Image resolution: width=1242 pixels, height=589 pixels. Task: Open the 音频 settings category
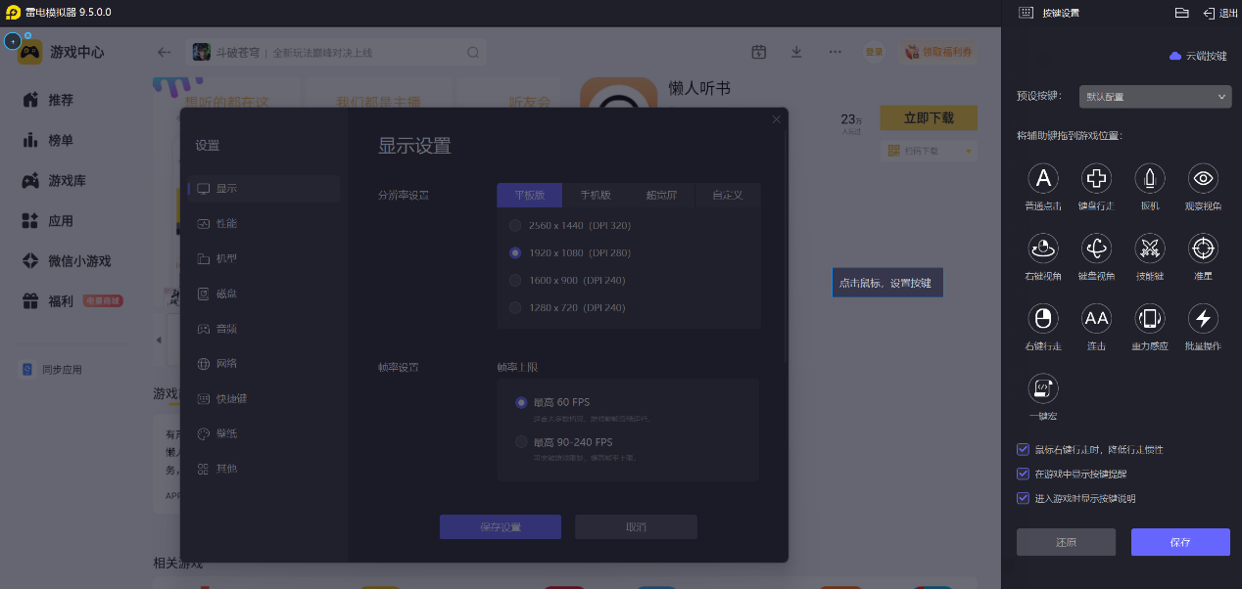[264, 329]
